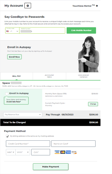The height and width of the screenshot is (174, 112).
Task: Open the Document Center tab
Action: click(83, 76)
